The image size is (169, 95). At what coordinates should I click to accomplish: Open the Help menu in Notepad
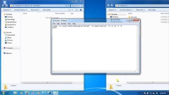pyautogui.click(x=74, y=24)
